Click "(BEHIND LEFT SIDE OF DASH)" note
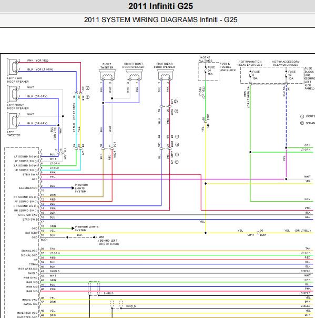This screenshot has height=318, width=315. pos(108,242)
